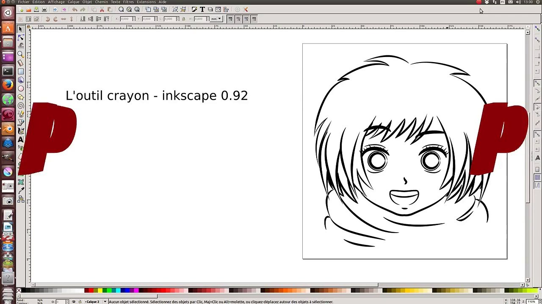
Task: Open the Chemin menu
Action: coord(101,2)
